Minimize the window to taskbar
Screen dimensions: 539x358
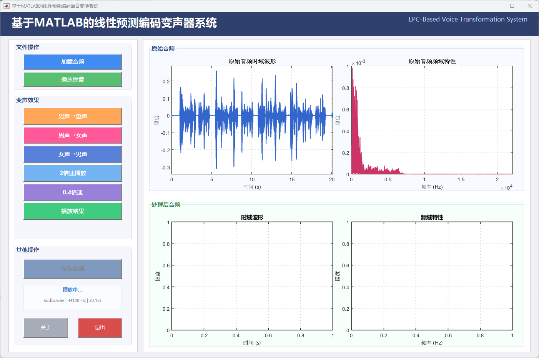point(495,6)
